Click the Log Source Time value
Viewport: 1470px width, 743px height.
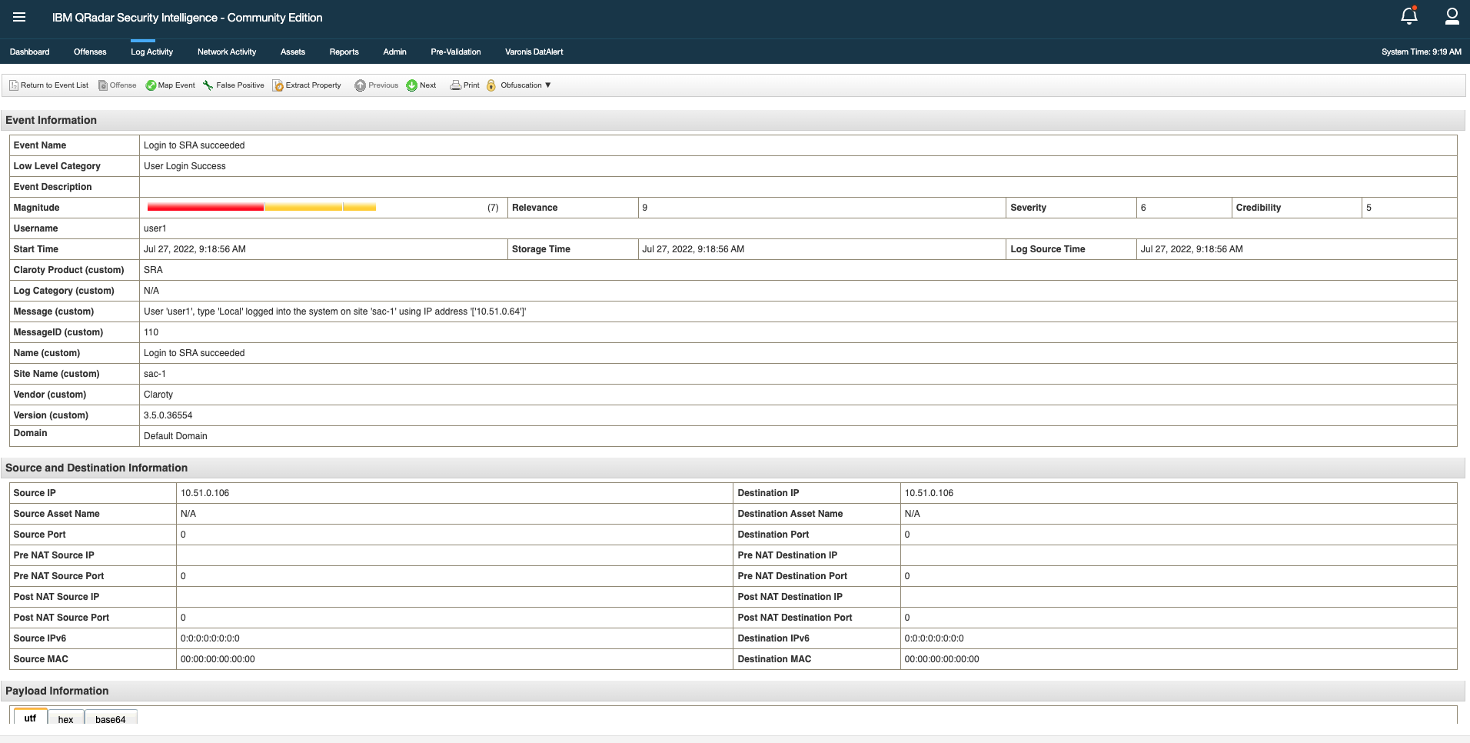coord(1192,249)
